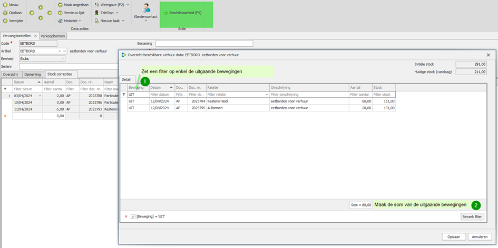This screenshot has height=248, width=498.
Task: Click the Historiek icon
Action: (61, 20)
